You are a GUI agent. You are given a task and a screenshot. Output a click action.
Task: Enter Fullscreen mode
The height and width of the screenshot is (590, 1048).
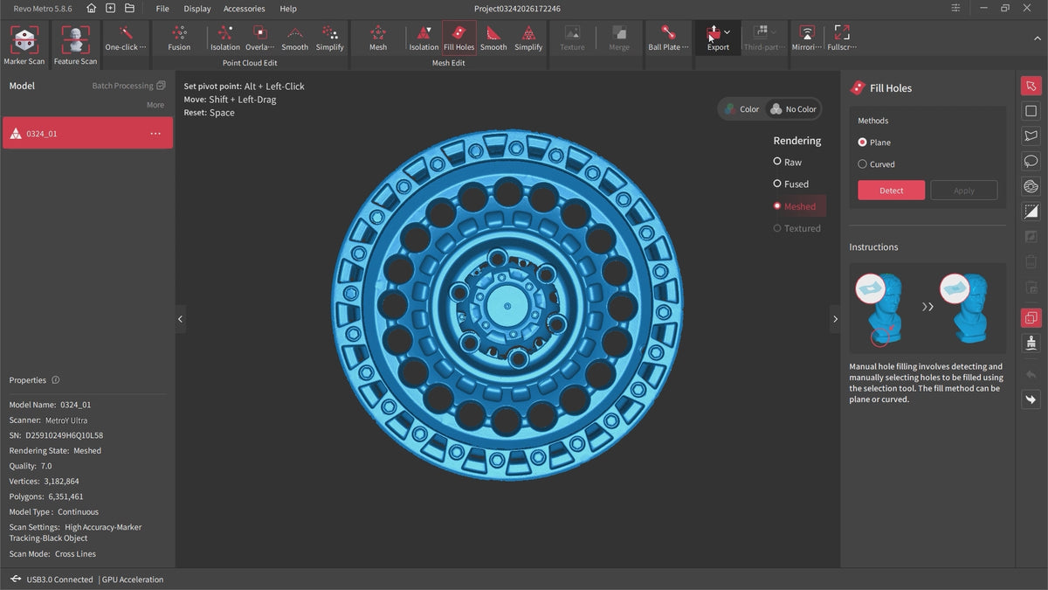click(x=842, y=33)
